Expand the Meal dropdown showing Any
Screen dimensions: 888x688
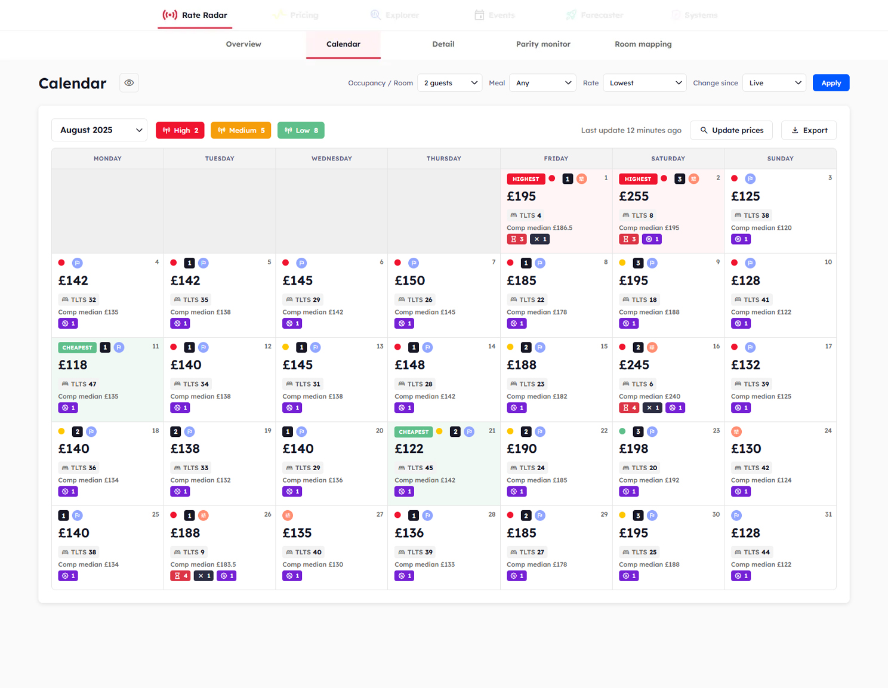543,83
